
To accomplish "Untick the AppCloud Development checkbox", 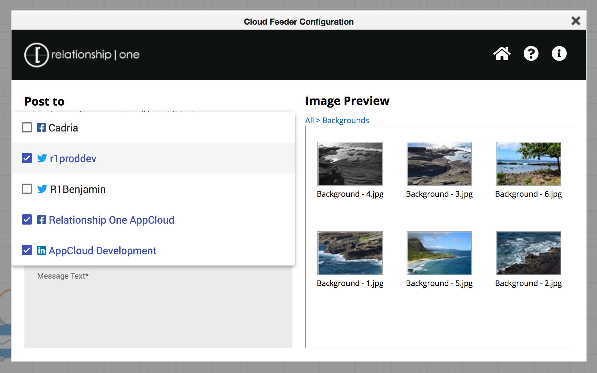I will [27, 250].
